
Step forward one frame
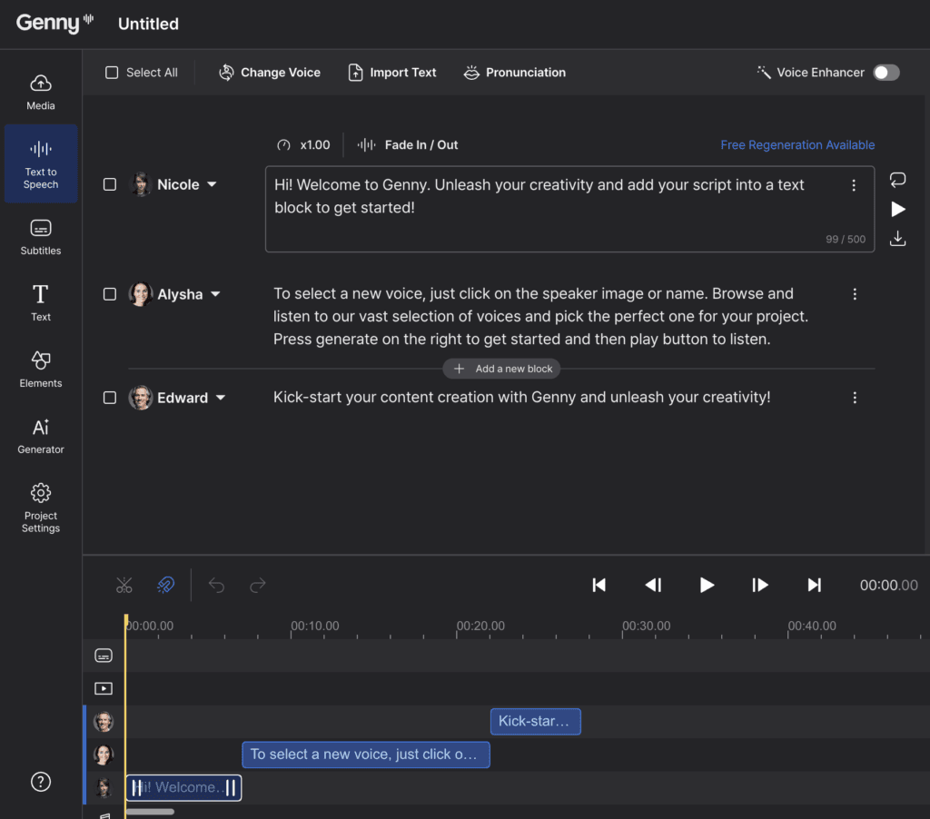pyautogui.click(x=760, y=586)
